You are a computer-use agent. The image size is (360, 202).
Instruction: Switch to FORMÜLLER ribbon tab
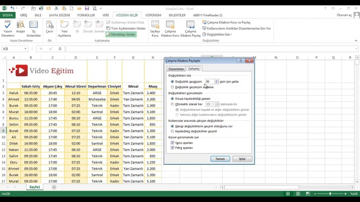tap(86, 15)
